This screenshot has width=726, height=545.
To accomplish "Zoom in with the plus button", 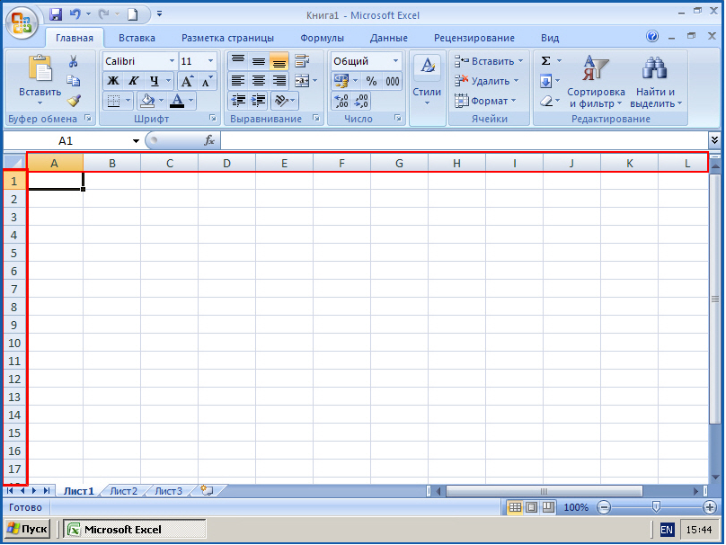I will pyautogui.click(x=710, y=507).
